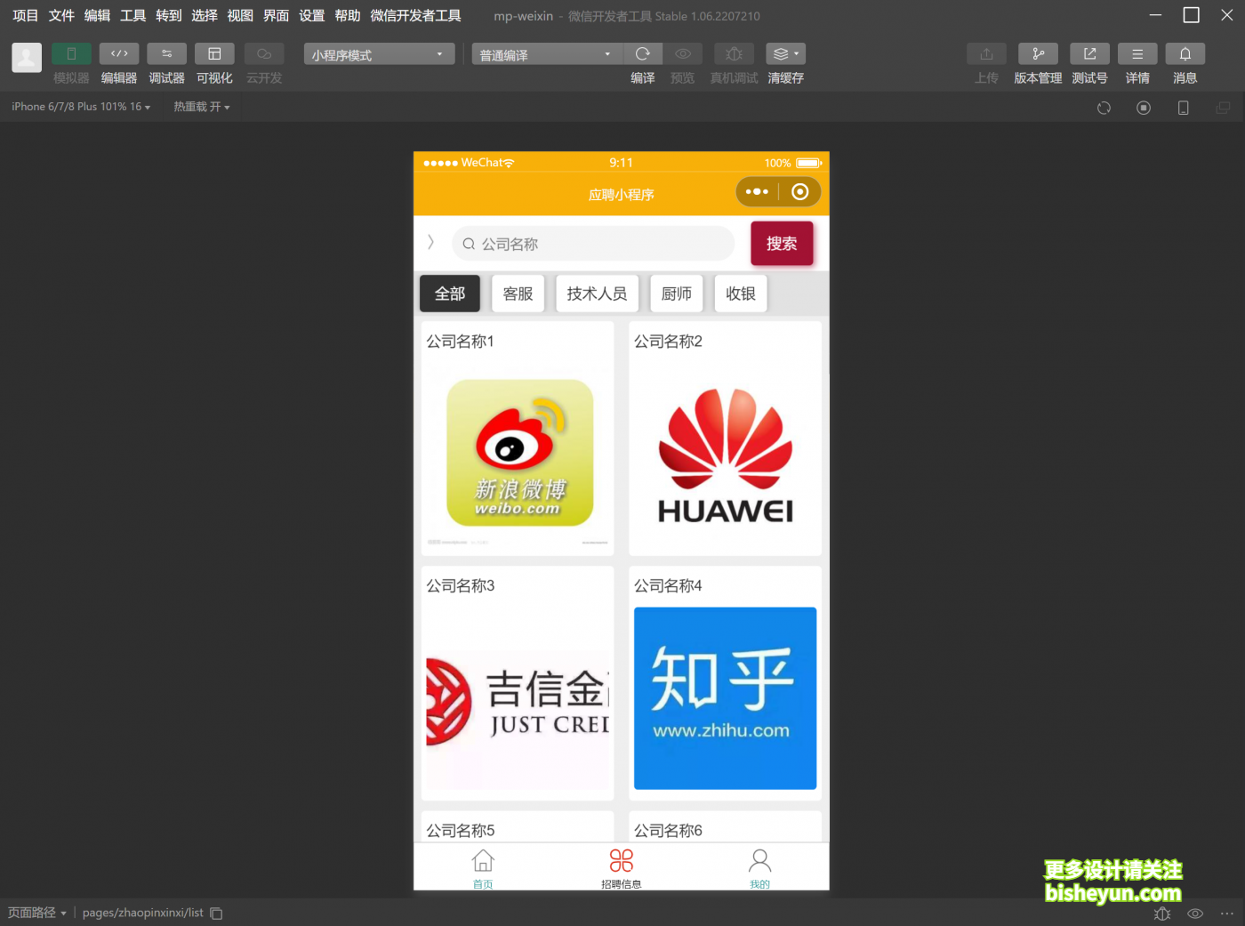Click the clear cache layers icon
The height and width of the screenshot is (926, 1245).
(785, 54)
